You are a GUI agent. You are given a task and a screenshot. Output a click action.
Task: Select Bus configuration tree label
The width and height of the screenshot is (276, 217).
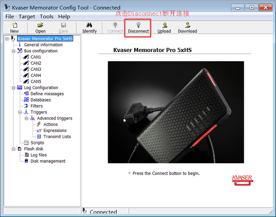coord(40,51)
